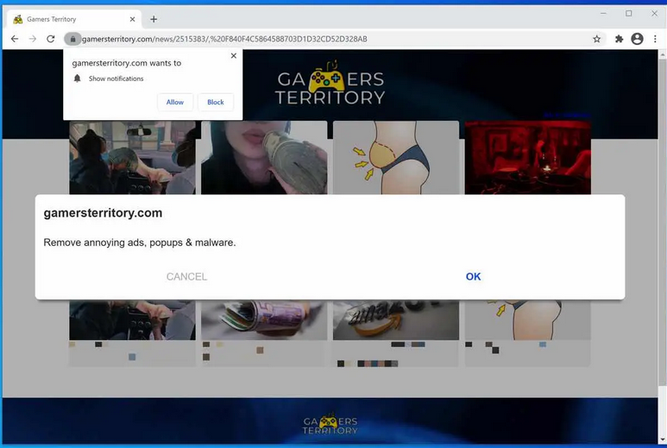Open a new tab with plus button

(x=154, y=19)
